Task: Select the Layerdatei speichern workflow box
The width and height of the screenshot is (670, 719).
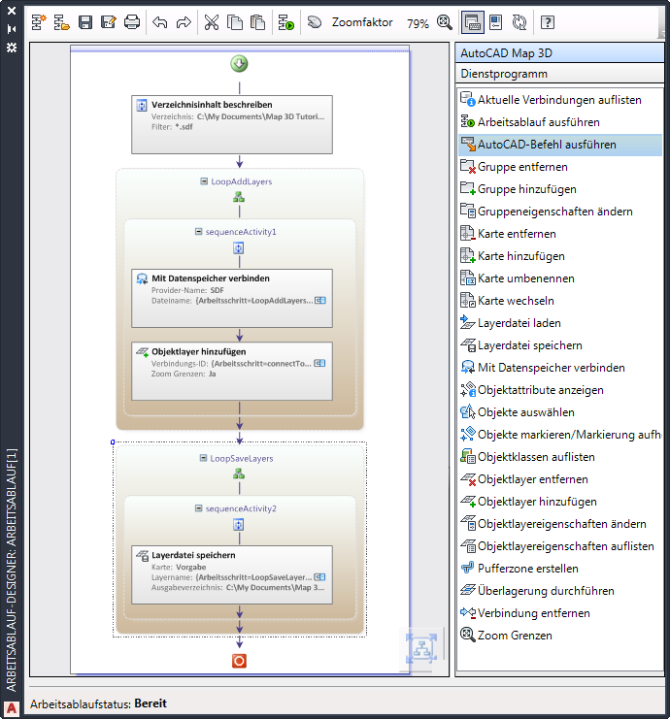Action: [x=232, y=574]
